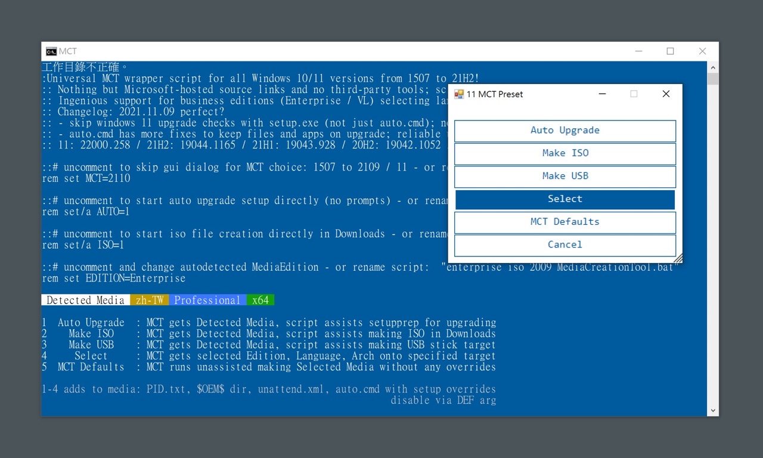Click the zh-TW language tag

[x=150, y=300]
